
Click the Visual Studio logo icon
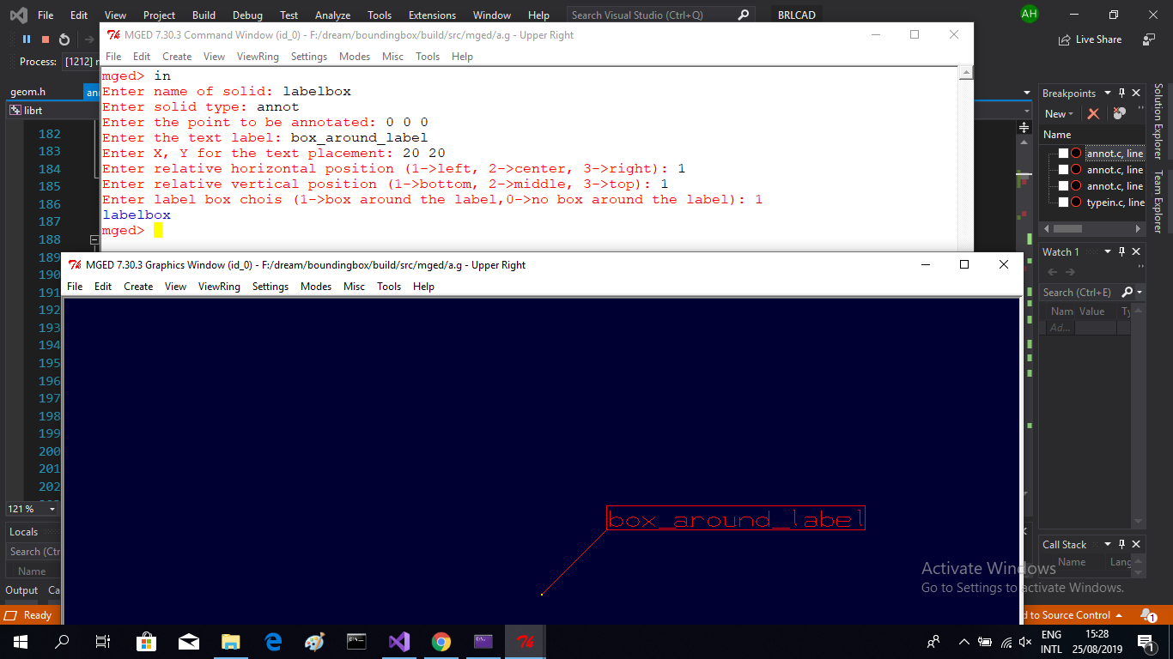click(x=18, y=15)
